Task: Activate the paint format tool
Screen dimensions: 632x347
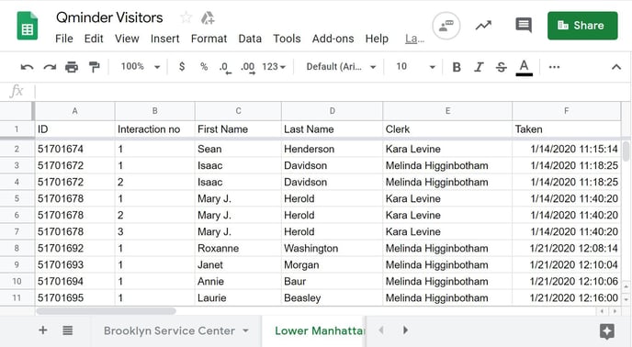Action: [x=94, y=67]
